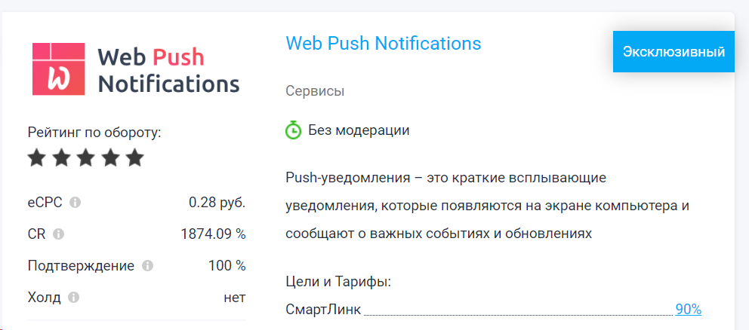Image resolution: width=749 pixels, height=330 pixels.
Task: Click the Эксклюзивный badge
Action: (673, 52)
